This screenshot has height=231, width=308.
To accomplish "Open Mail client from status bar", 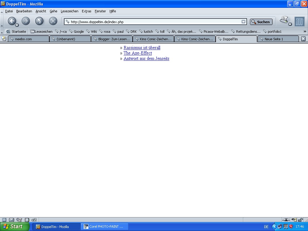I will (x=12, y=220).
